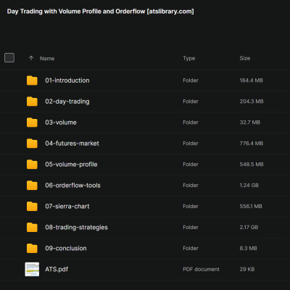Click the 06-orderflow-tools folder icon
Viewport: 290px width, 290px height.
coord(32,186)
